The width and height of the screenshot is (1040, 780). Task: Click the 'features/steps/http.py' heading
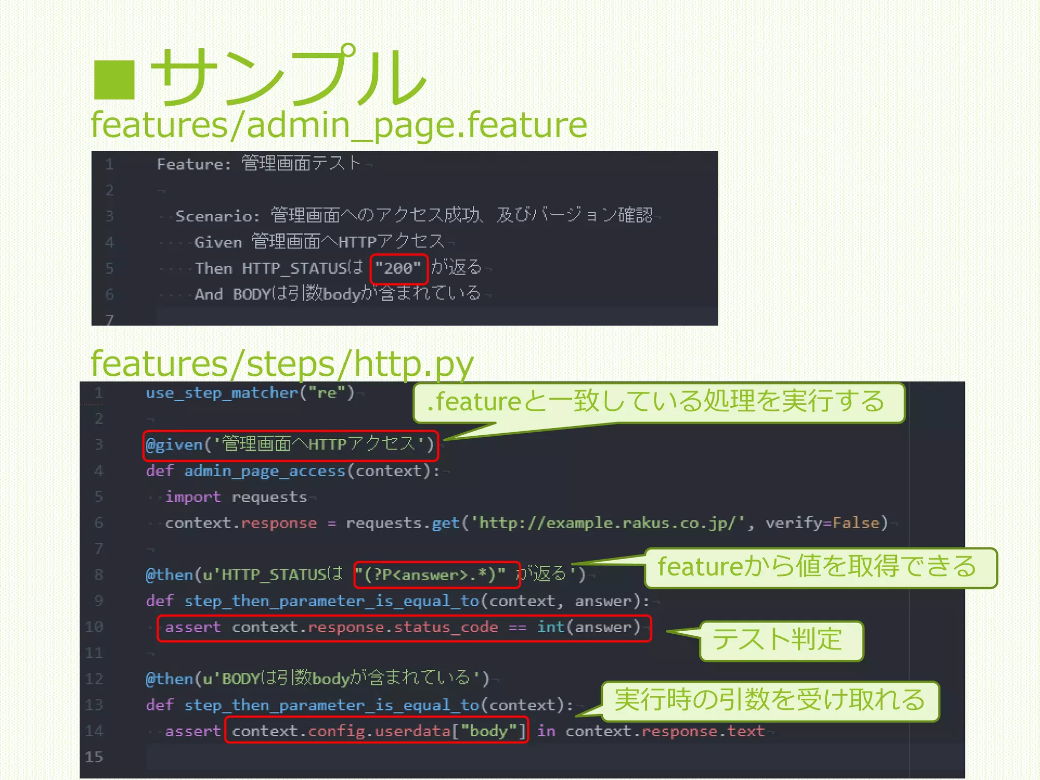tap(282, 364)
